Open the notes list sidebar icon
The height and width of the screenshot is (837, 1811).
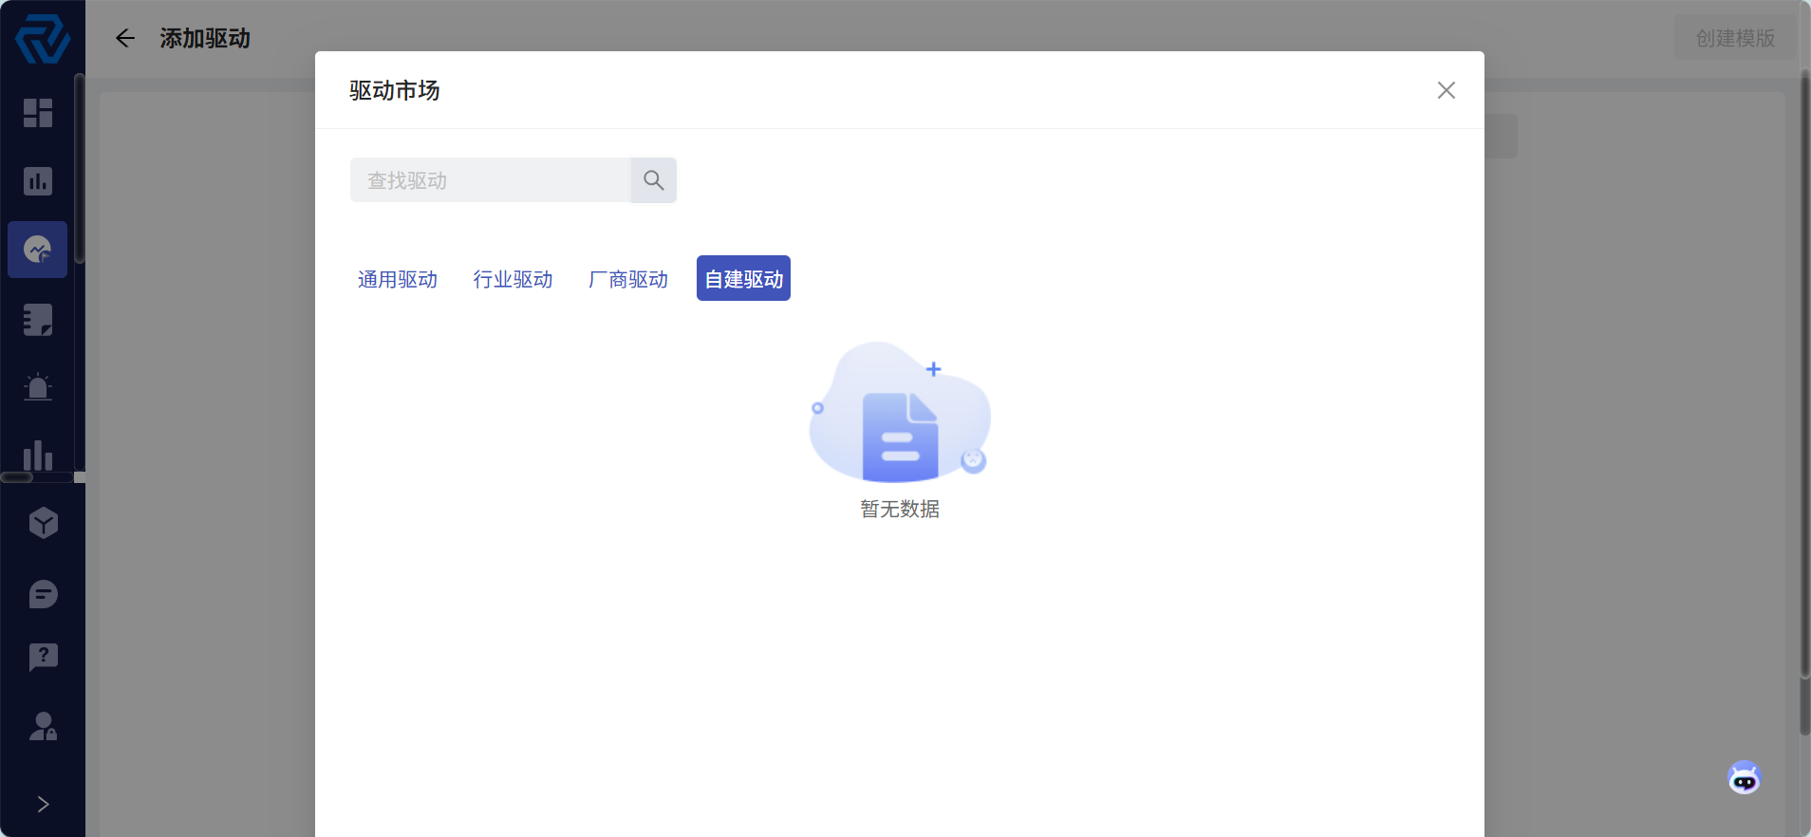(x=38, y=320)
